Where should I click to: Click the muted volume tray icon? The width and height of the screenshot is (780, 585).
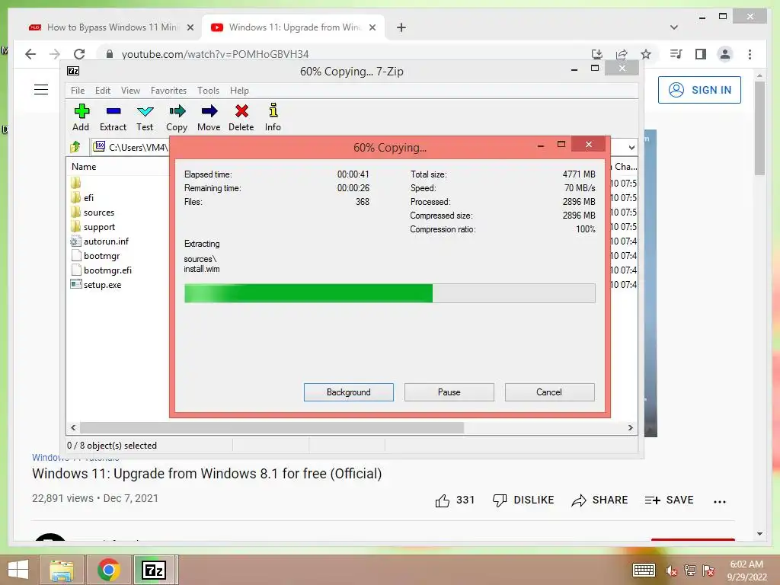[x=672, y=571]
